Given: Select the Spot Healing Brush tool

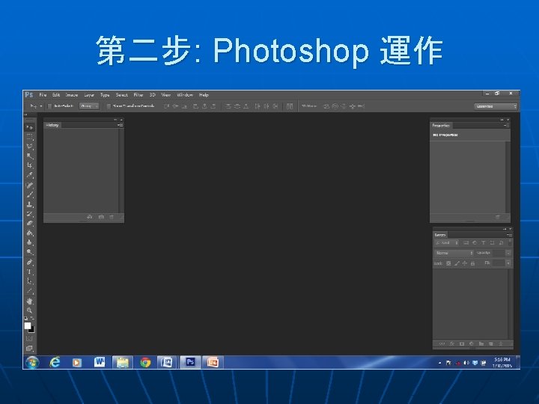Looking at the screenshot, I should (29, 186).
